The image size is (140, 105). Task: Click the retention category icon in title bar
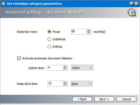[4, 4]
